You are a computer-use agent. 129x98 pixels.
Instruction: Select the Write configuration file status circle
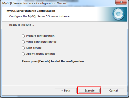point(23,42)
